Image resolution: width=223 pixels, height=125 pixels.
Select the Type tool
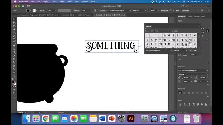tap(14, 39)
